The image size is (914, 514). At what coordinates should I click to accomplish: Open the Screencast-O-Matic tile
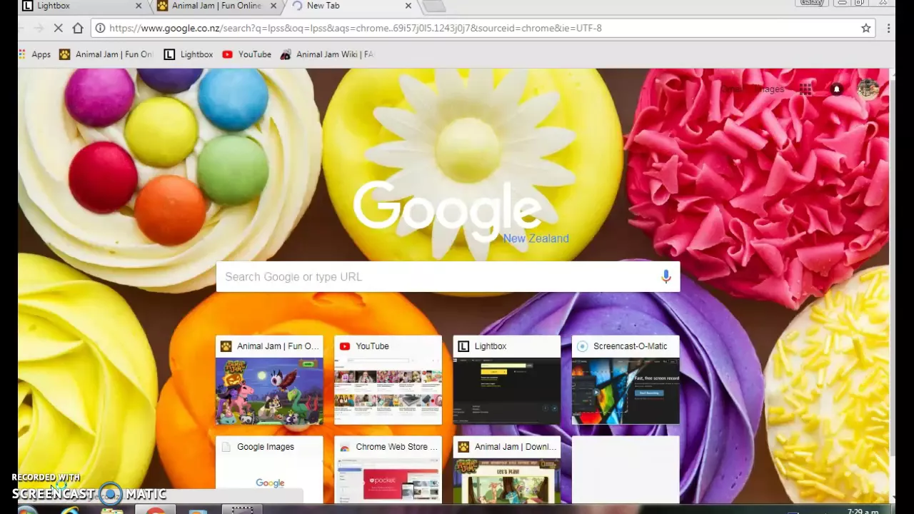click(626, 381)
